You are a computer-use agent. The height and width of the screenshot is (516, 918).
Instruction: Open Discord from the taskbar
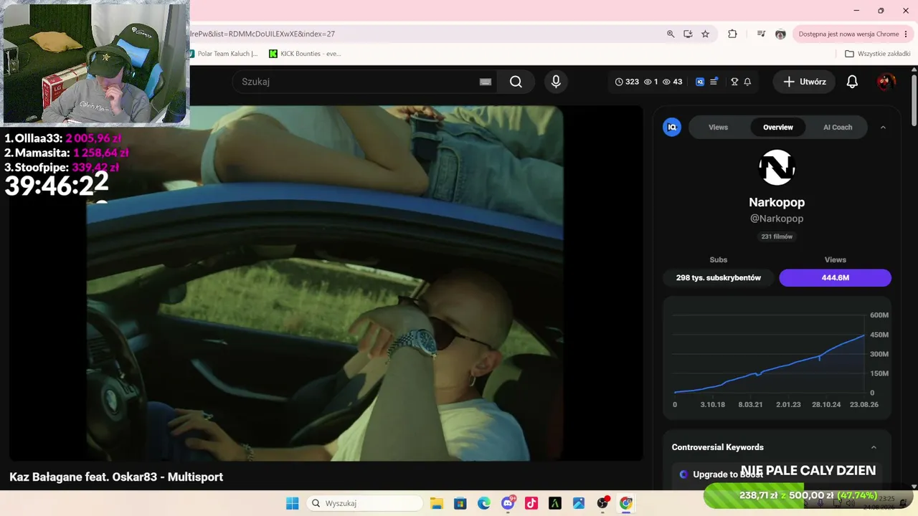(x=508, y=503)
